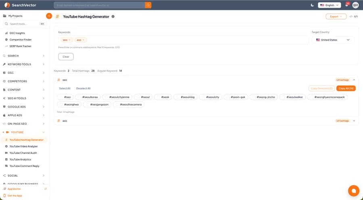Click info icon next to page title
Image resolution: width=363 pixels, height=200 pixels.
coord(113,16)
